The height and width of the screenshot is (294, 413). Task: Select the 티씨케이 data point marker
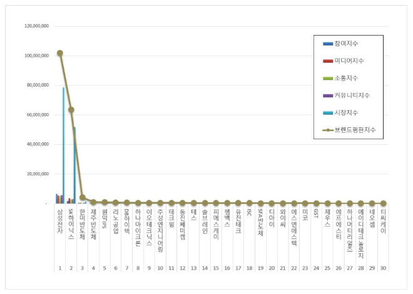(383, 203)
